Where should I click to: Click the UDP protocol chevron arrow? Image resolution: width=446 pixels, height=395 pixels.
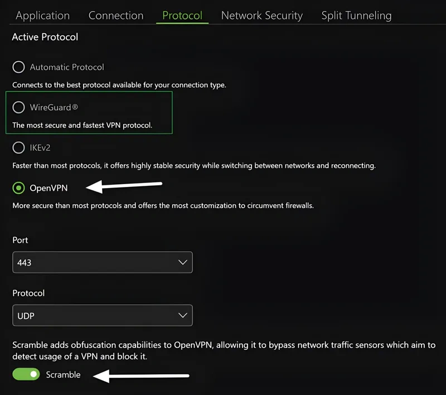point(182,315)
